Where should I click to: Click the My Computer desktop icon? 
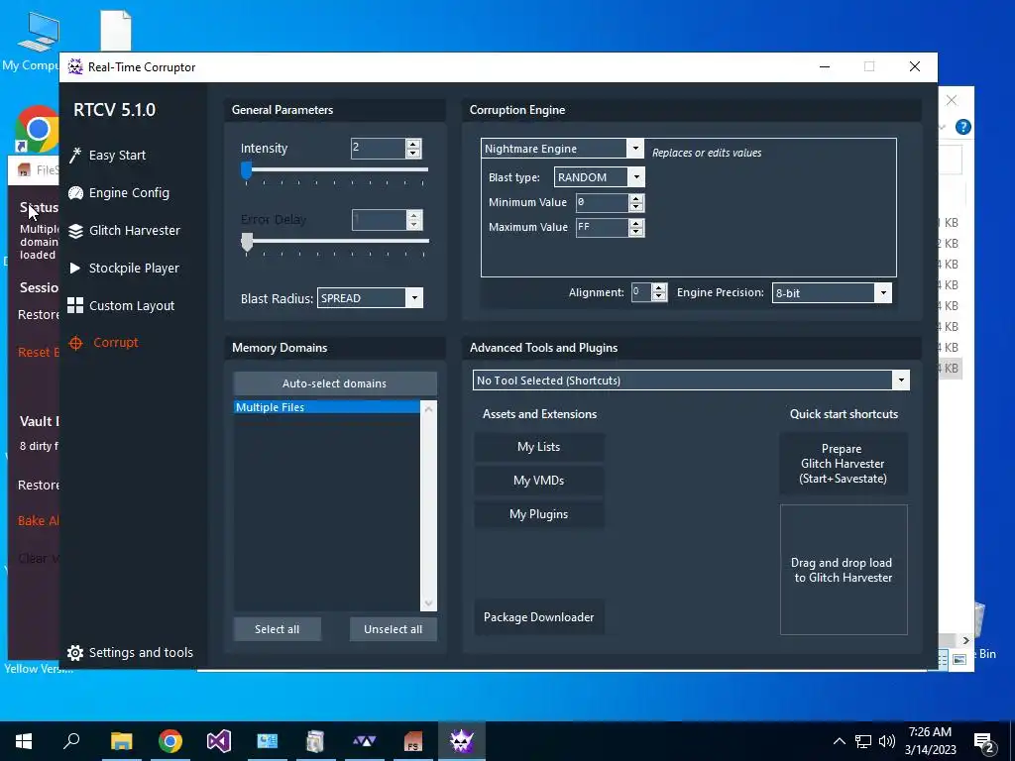(37, 33)
